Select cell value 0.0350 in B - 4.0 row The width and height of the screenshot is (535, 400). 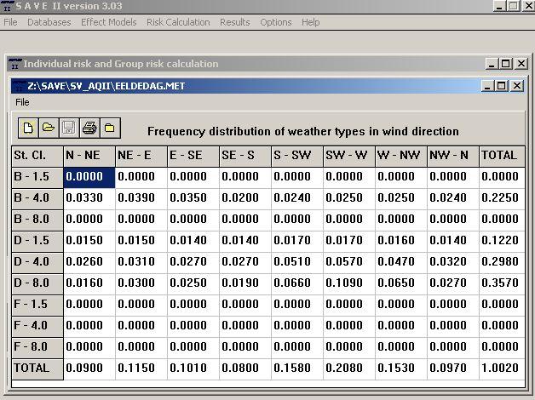[193, 198]
